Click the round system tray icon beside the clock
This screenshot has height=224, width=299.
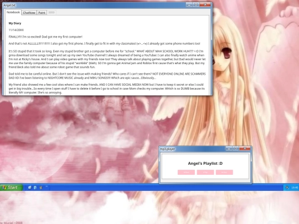pyautogui.click(x=287, y=187)
